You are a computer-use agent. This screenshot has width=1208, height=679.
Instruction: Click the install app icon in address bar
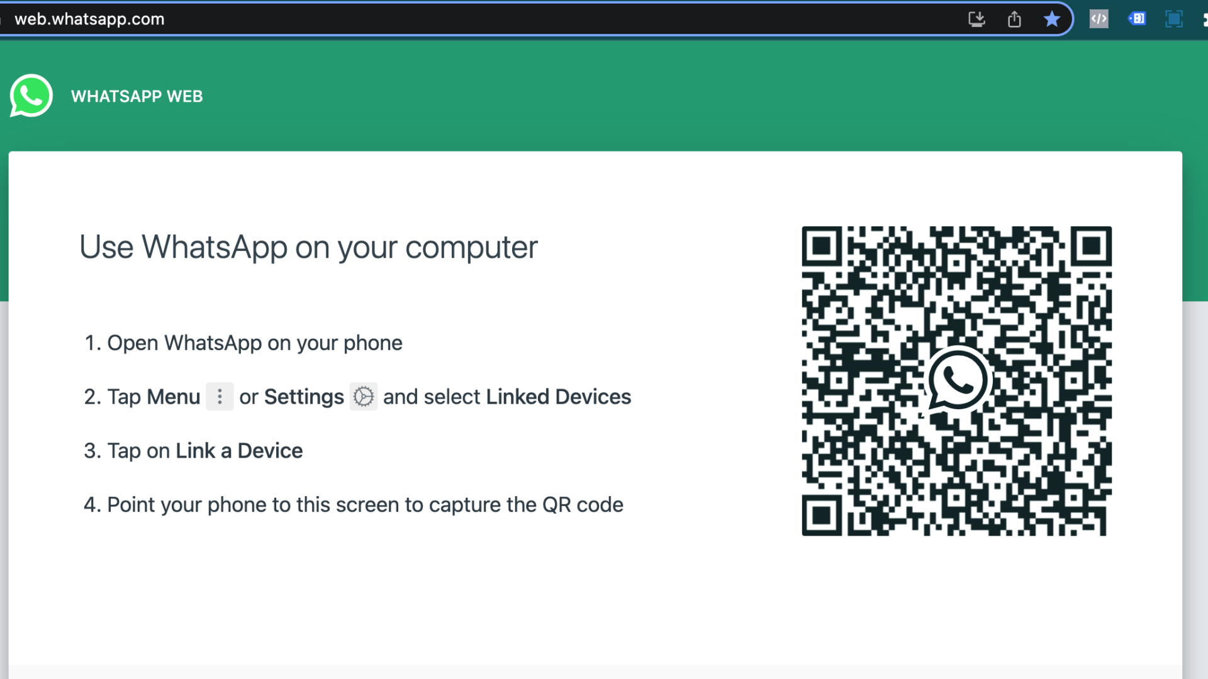point(976,19)
